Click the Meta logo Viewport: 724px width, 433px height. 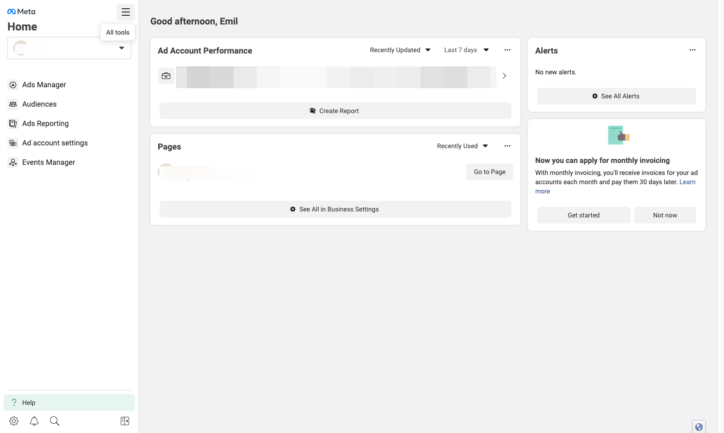click(x=21, y=12)
